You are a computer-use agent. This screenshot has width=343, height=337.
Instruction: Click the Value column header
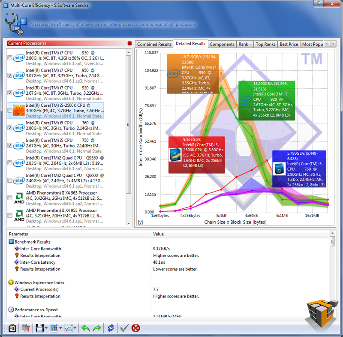[159, 234]
